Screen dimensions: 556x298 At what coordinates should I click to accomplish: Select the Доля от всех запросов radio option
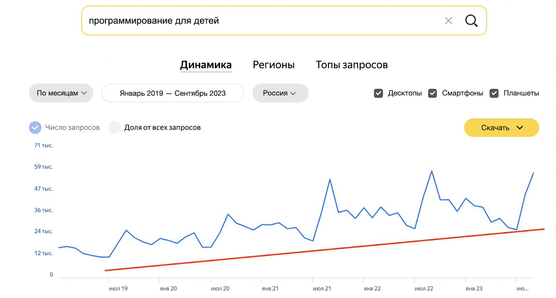point(114,128)
